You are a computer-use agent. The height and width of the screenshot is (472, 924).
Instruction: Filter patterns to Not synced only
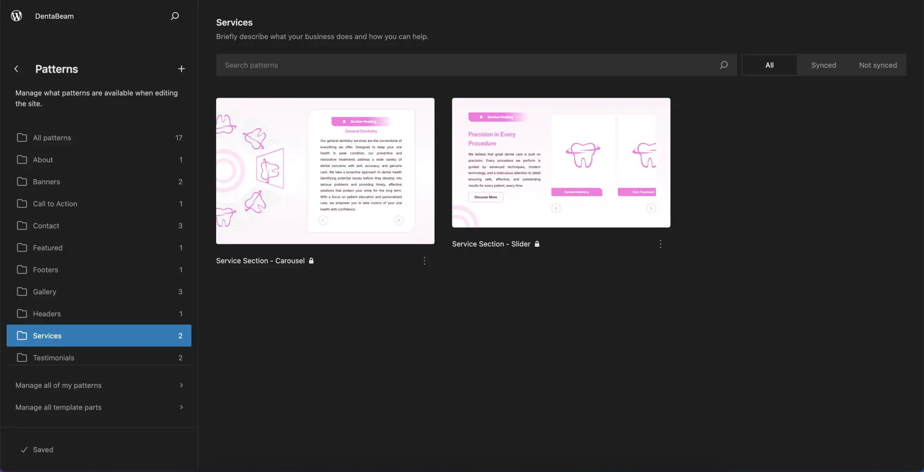click(878, 65)
